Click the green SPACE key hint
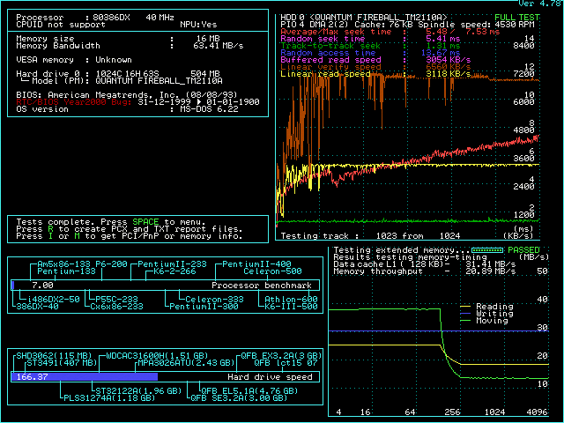The image size is (564, 423). [146, 220]
